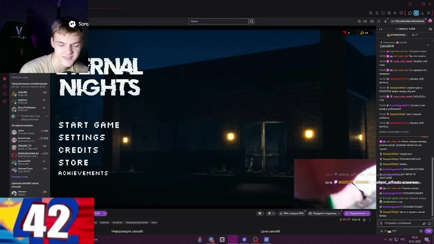This screenshot has height=244, width=434.
Task: Open the Telegram taskbar icon
Action: click(211, 240)
